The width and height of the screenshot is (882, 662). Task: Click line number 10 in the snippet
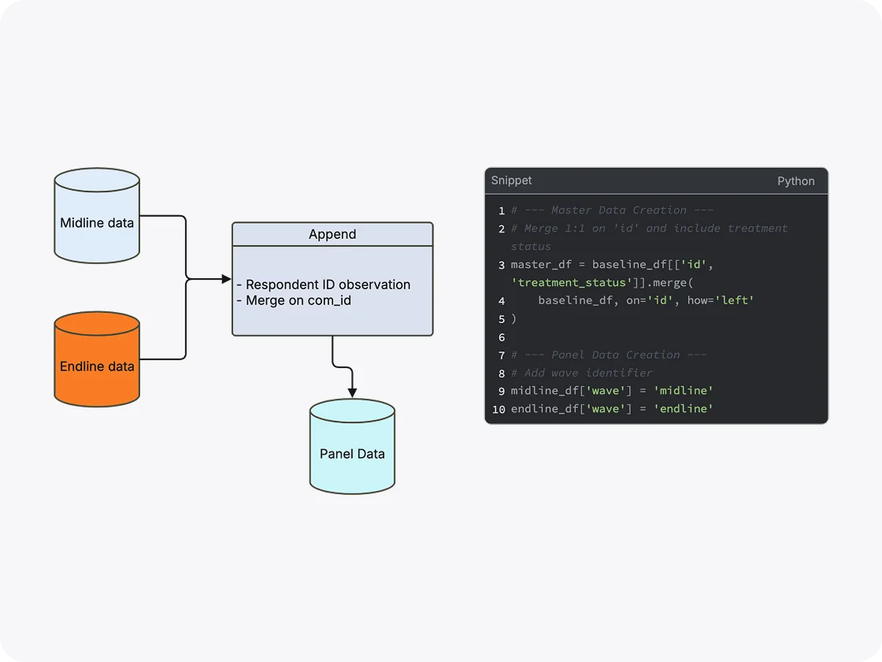pos(498,409)
